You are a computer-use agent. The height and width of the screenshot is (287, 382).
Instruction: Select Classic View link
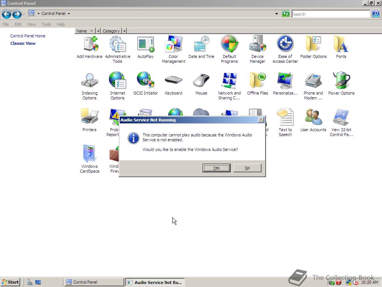(x=23, y=43)
